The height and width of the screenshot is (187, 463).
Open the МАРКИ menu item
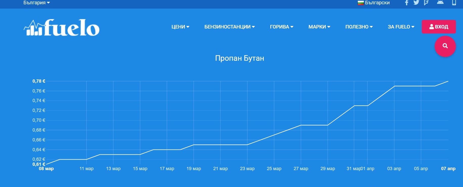point(319,27)
